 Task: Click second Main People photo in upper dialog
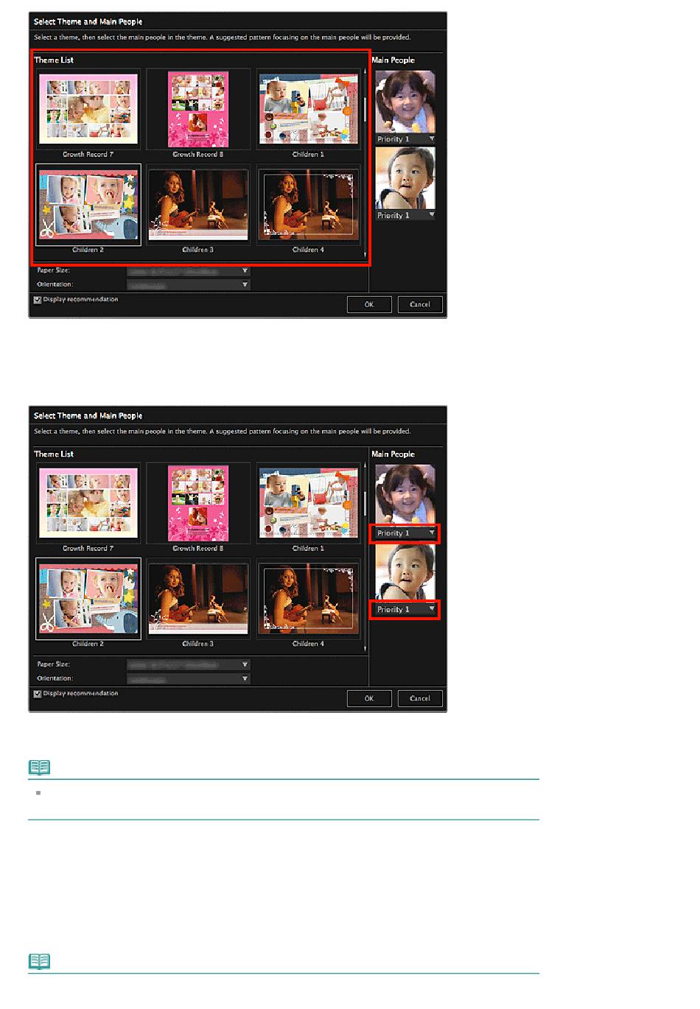click(x=405, y=178)
